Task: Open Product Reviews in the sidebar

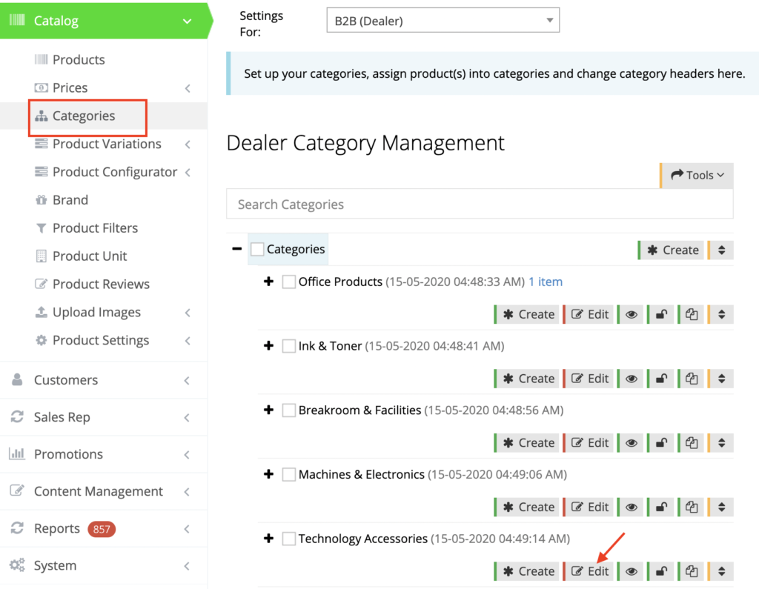Action: point(92,284)
